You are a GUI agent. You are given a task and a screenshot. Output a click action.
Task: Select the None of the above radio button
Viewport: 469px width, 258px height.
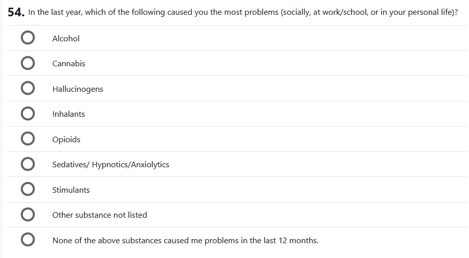(x=28, y=240)
